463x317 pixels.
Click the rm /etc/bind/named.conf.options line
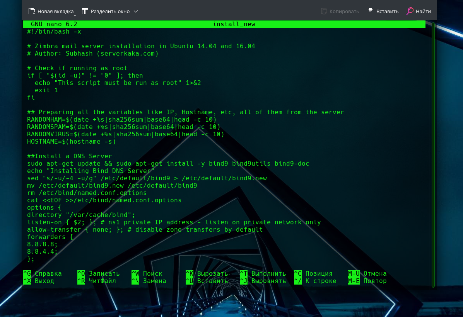pyautogui.click(x=87, y=193)
